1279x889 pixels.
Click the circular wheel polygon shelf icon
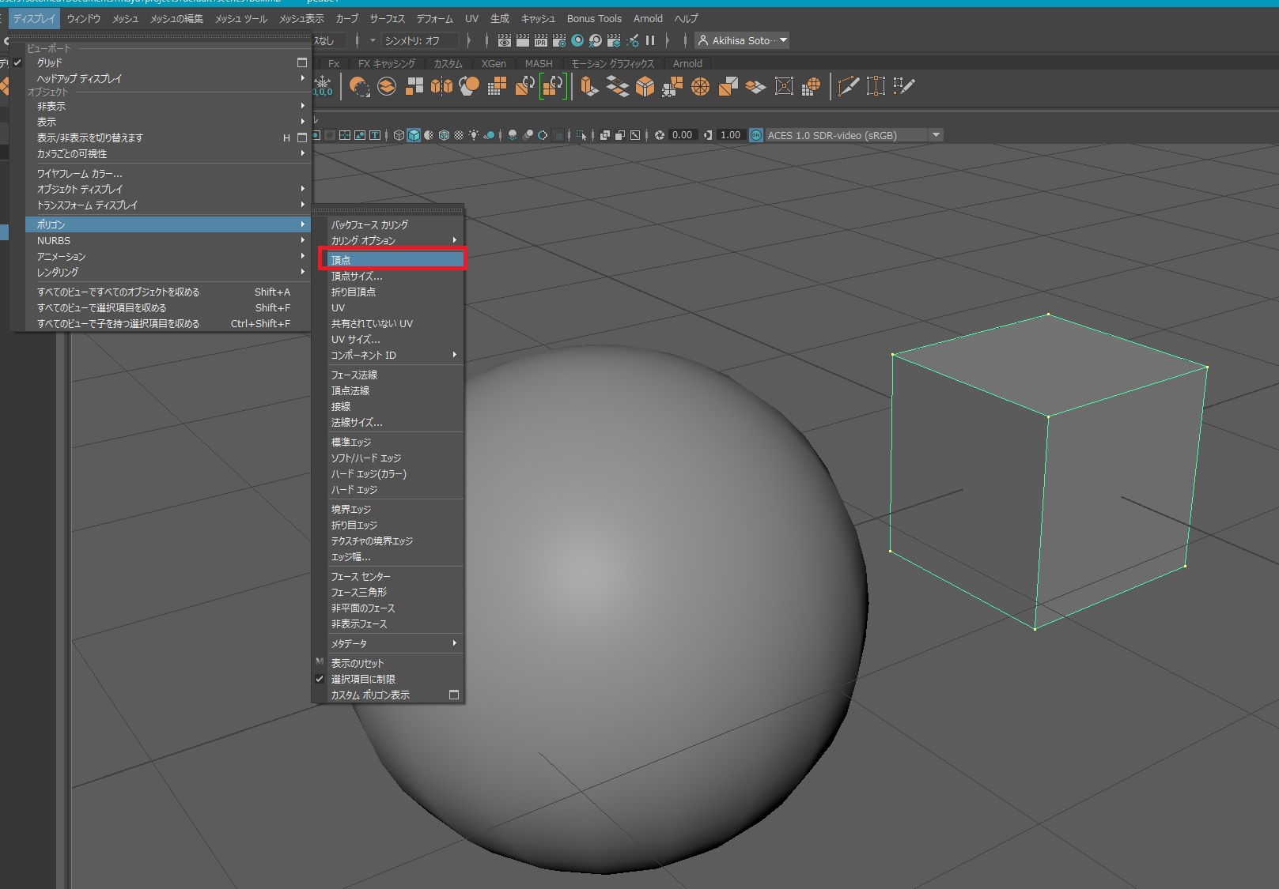[x=700, y=86]
